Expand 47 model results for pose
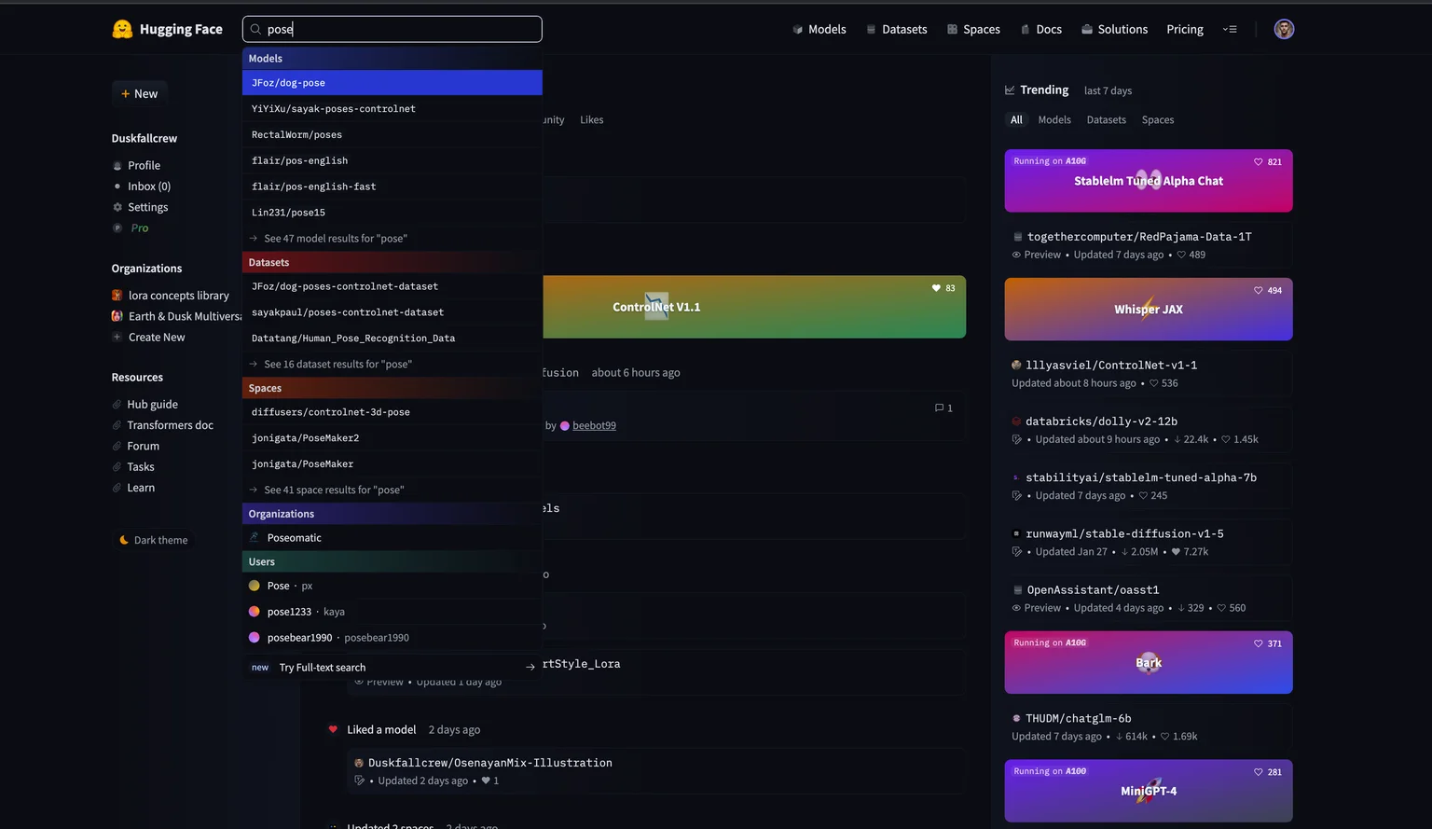Viewport: 1432px width, 829px height. (392, 238)
